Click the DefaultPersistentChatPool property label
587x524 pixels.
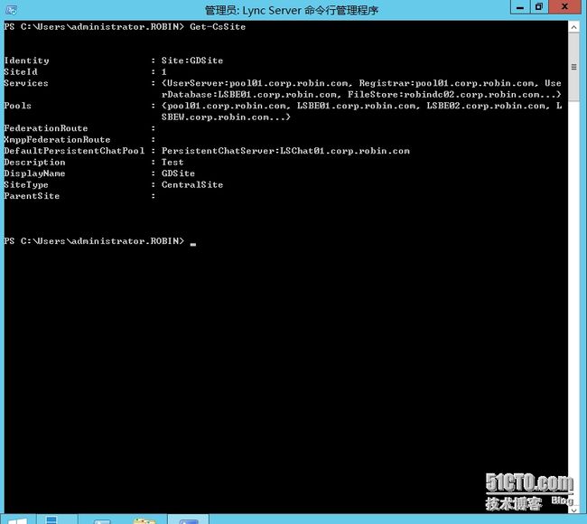point(74,151)
